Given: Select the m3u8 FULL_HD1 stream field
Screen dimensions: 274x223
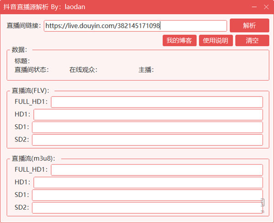Looking at the screenshot, I should click(x=157, y=170).
